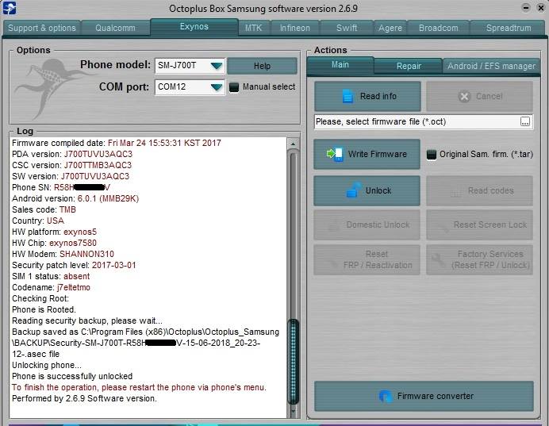Click the COM port COM12 field
The width and height of the screenshot is (549, 426).
coord(190,86)
